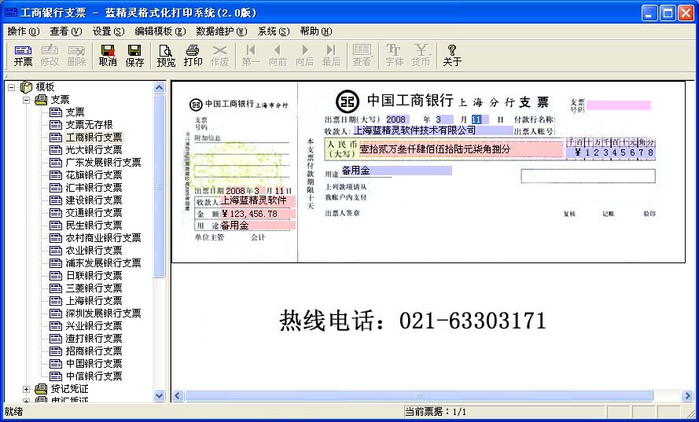699x422 pixels.
Task: Select the 模板 root tree item
Action: [x=45, y=87]
